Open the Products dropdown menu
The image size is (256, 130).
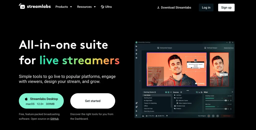click(64, 7)
